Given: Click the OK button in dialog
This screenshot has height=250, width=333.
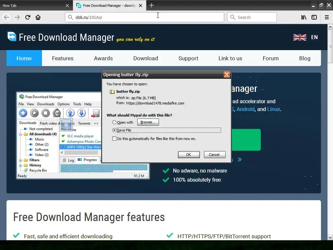Looking at the screenshot, I should pos(189,155).
